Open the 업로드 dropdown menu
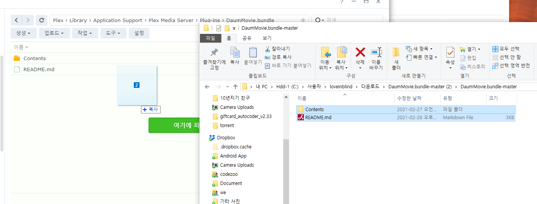The height and width of the screenshot is (204, 537). [54, 33]
